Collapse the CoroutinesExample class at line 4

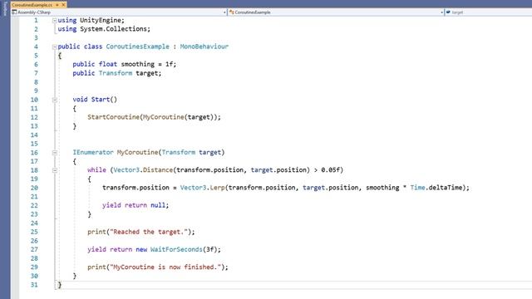(55, 47)
